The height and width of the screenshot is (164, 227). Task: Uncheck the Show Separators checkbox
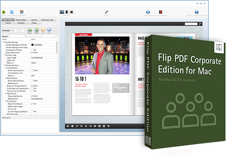[x=32, y=52]
